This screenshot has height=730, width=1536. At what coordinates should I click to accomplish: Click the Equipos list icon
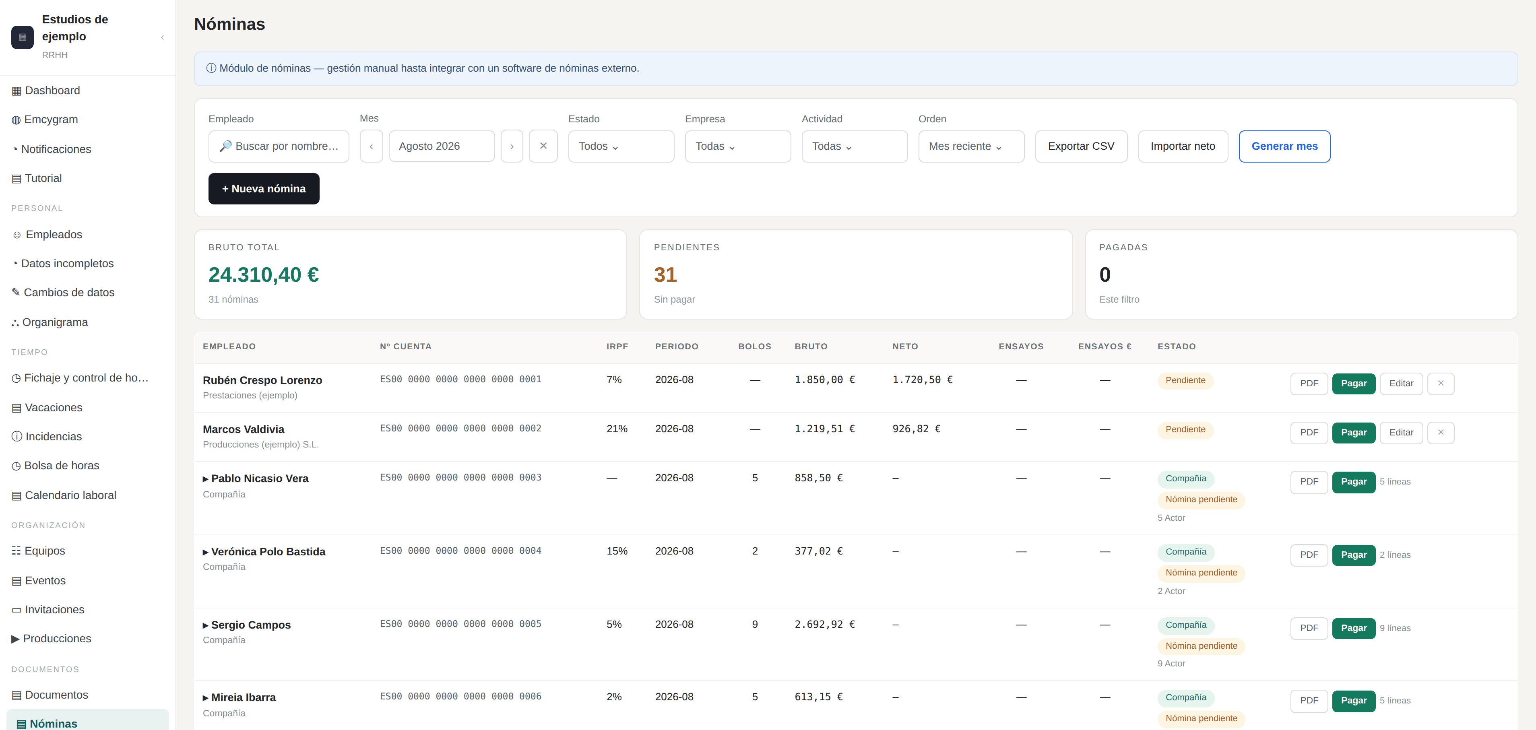click(16, 551)
